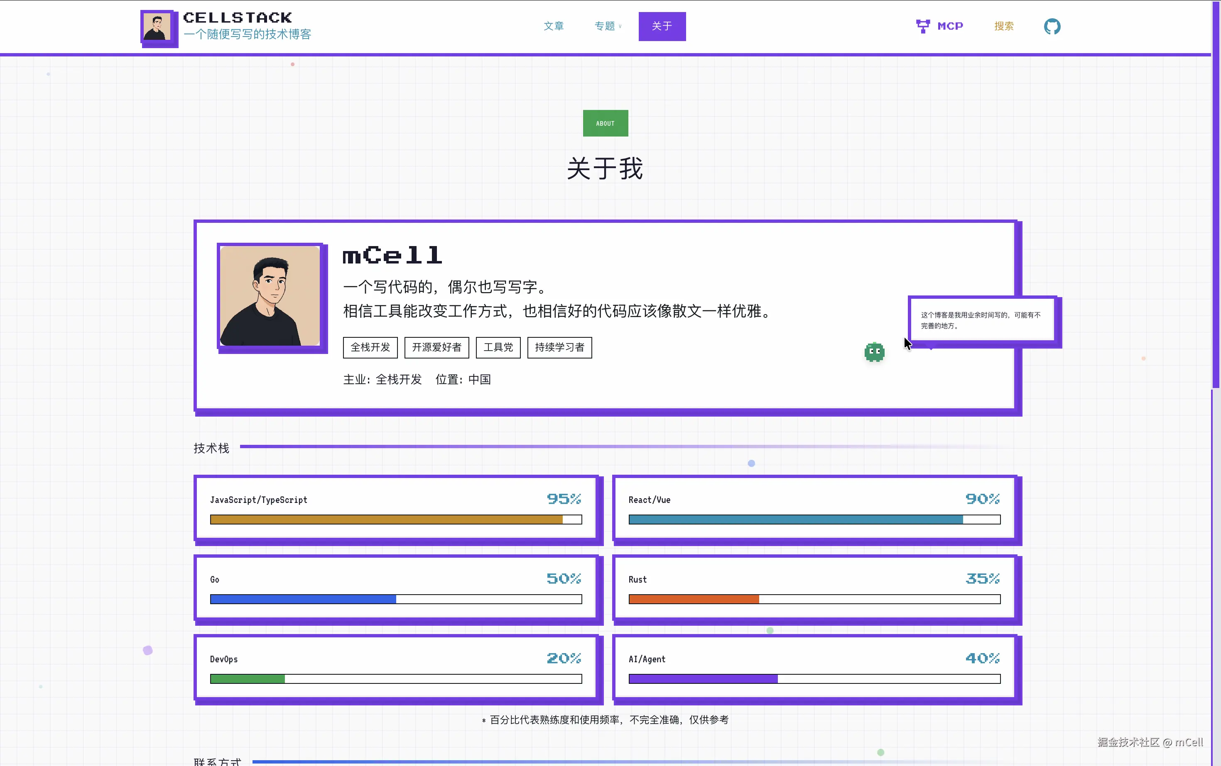Viewport: 1221px width, 766px height.
Task: Expand the 专题 dropdown menu
Action: click(604, 26)
